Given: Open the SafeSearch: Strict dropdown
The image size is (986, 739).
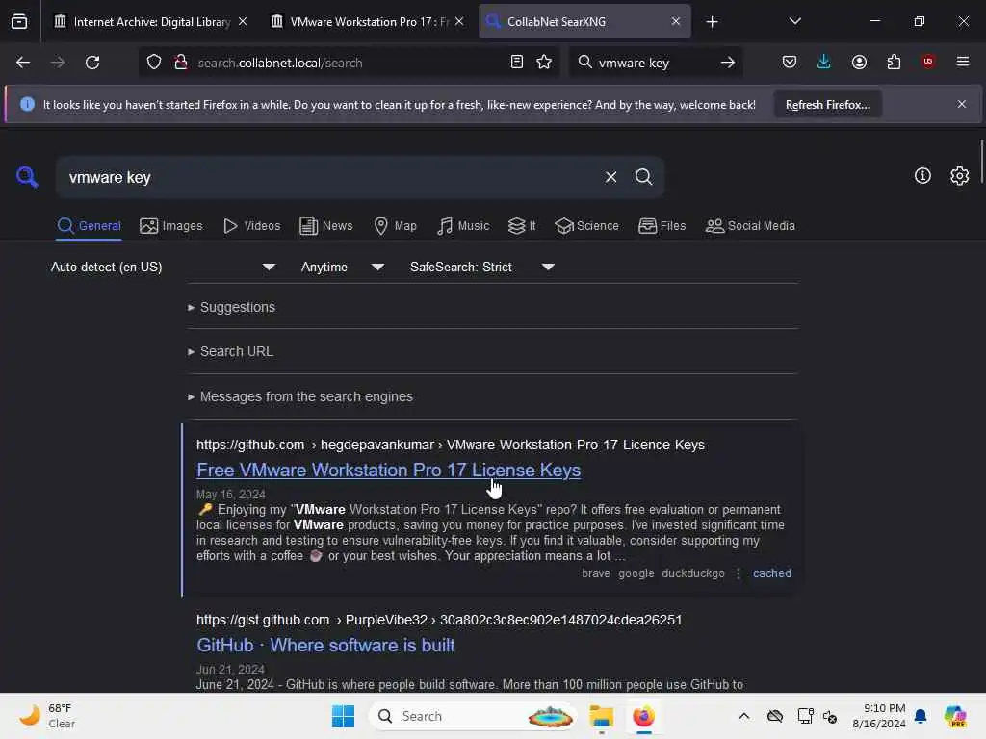Looking at the screenshot, I should (482, 268).
